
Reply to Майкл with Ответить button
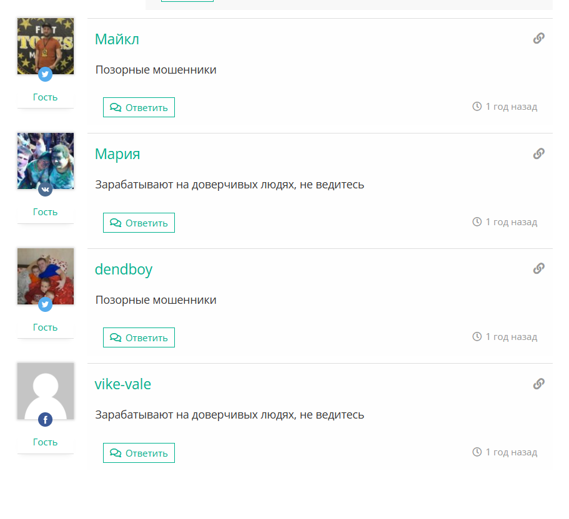pyautogui.click(x=139, y=107)
